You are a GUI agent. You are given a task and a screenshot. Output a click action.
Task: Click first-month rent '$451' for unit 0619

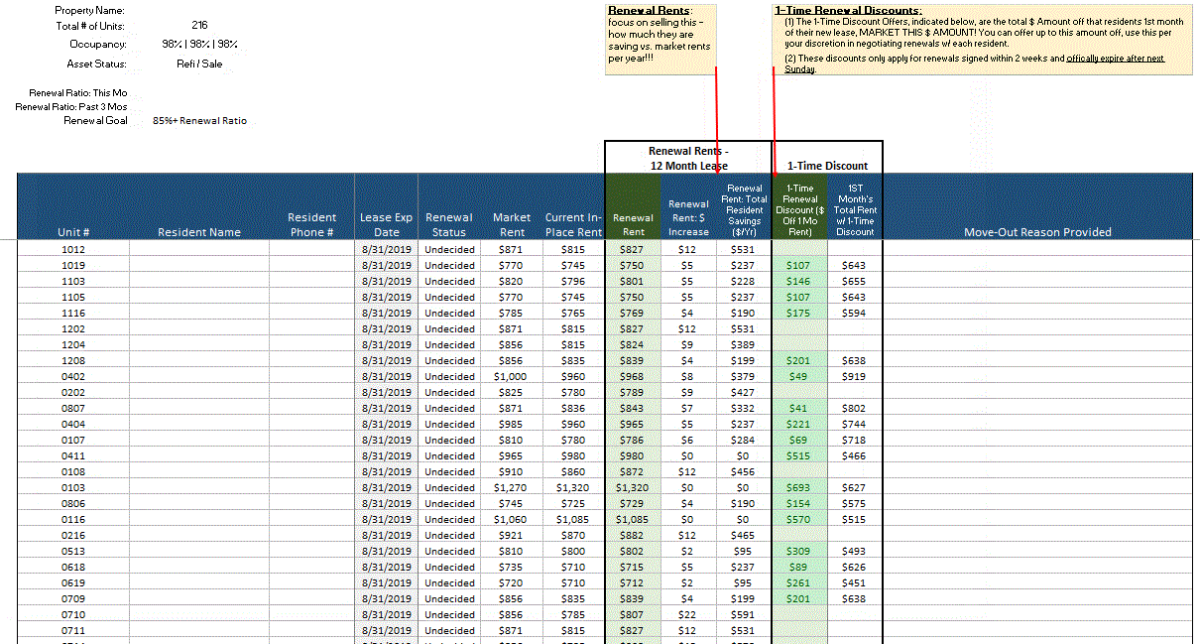854,582
